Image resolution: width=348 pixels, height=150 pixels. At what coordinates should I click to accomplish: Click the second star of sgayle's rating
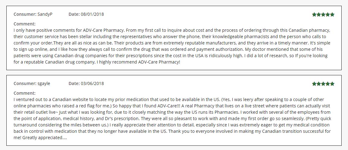[319, 84]
